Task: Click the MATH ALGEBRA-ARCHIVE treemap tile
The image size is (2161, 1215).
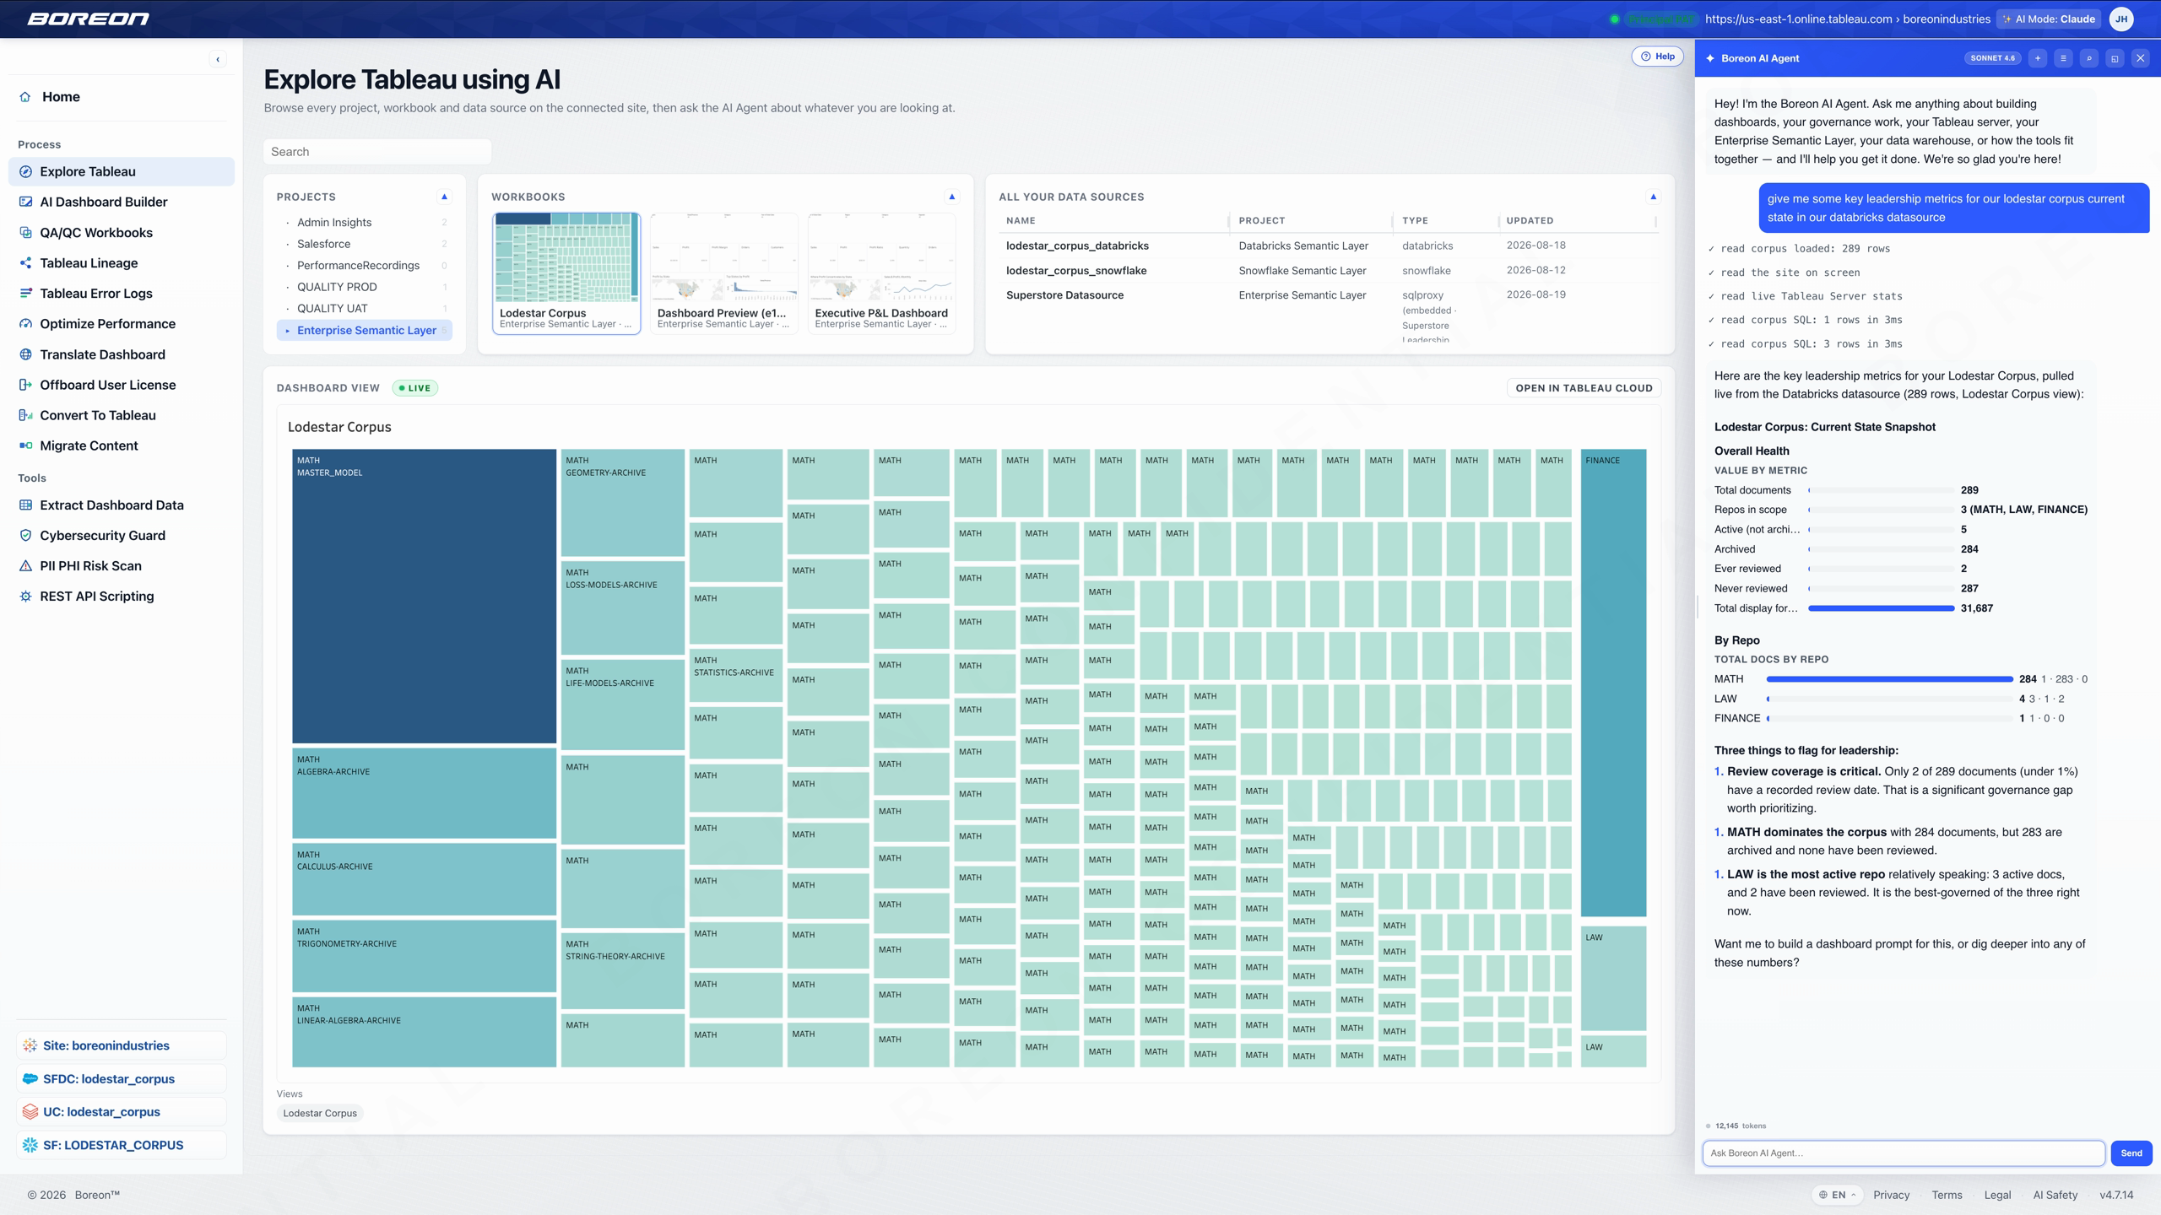Action: [x=424, y=793]
